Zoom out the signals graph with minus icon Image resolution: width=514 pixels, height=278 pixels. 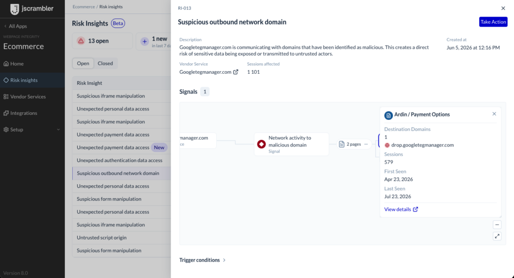pyautogui.click(x=497, y=225)
